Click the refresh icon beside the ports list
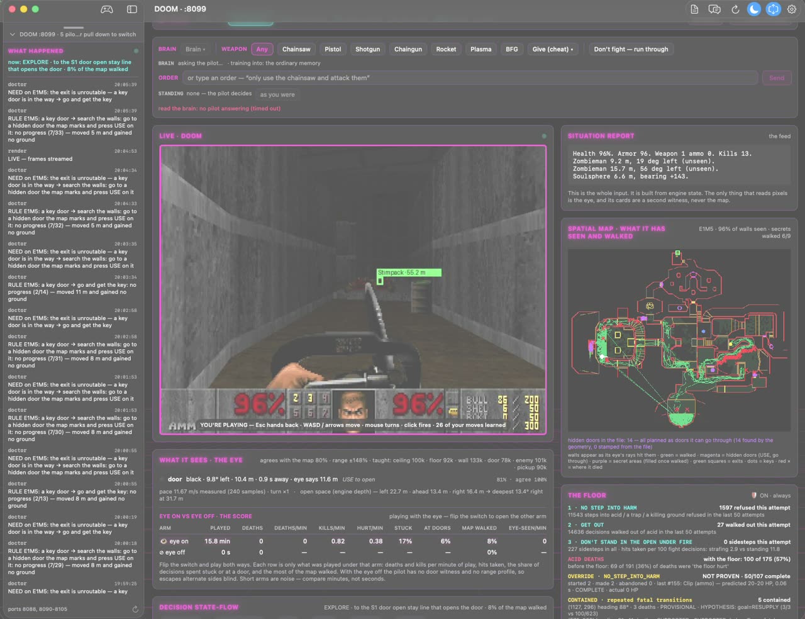Viewport: 805px width, 619px height. [135, 609]
